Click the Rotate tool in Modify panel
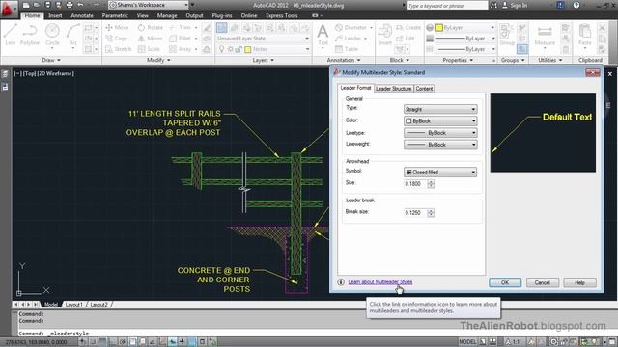The height and width of the screenshot is (347, 618). (151, 28)
